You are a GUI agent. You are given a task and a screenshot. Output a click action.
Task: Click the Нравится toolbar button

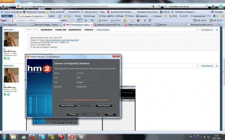pyautogui.click(x=142, y=16)
